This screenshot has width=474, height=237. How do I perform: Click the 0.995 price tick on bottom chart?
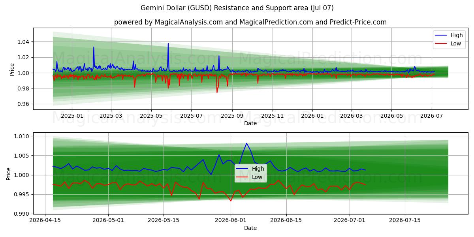tap(23, 194)
